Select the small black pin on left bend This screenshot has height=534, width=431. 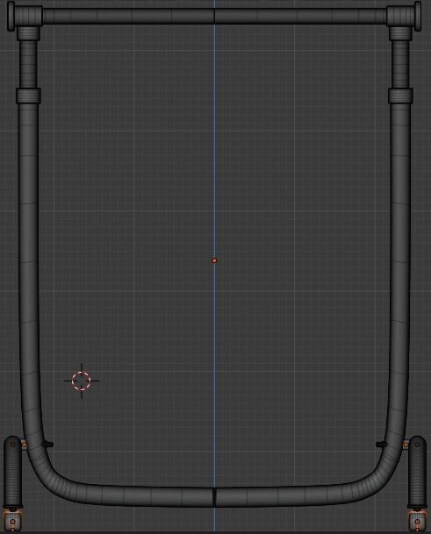point(47,445)
